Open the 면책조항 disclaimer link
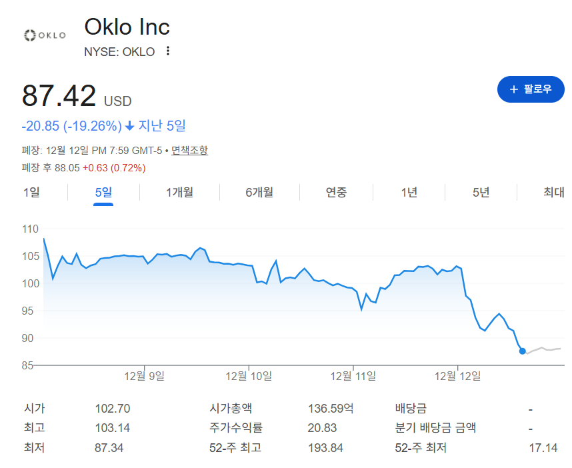The height and width of the screenshot is (468, 572). [189, 150]
